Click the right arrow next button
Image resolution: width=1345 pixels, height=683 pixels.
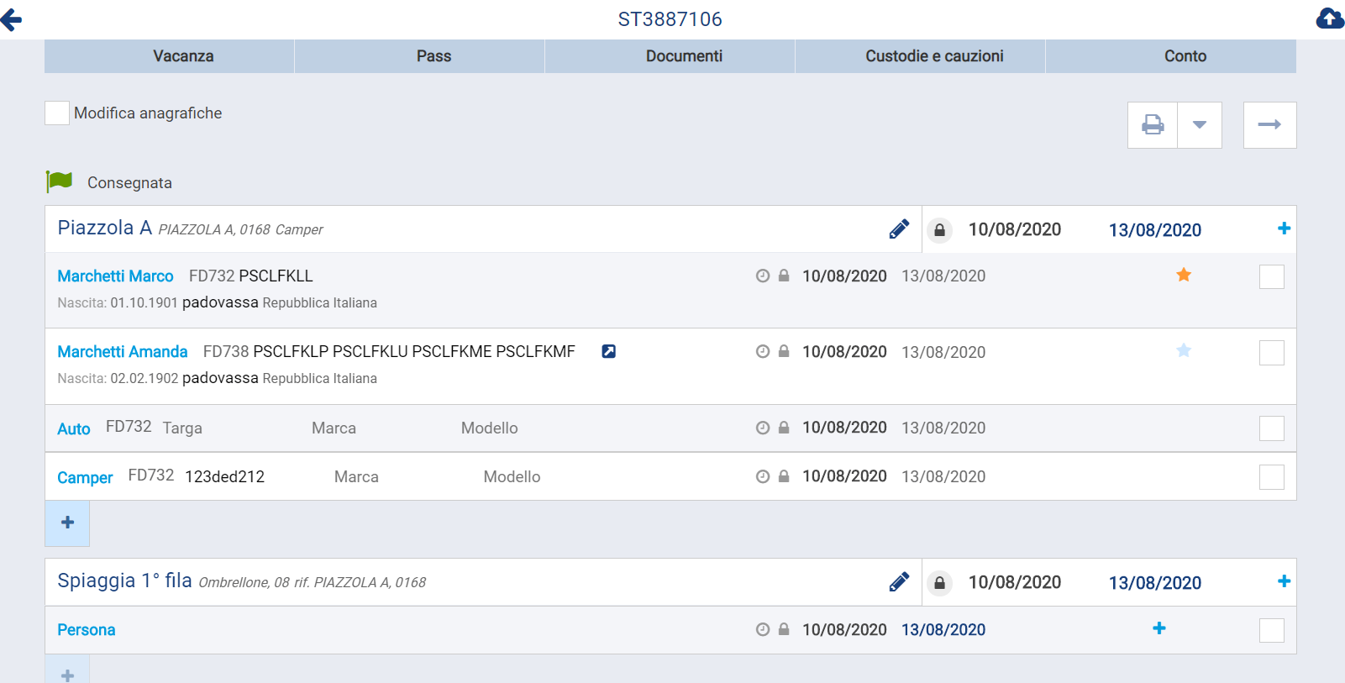point(1269,125)
